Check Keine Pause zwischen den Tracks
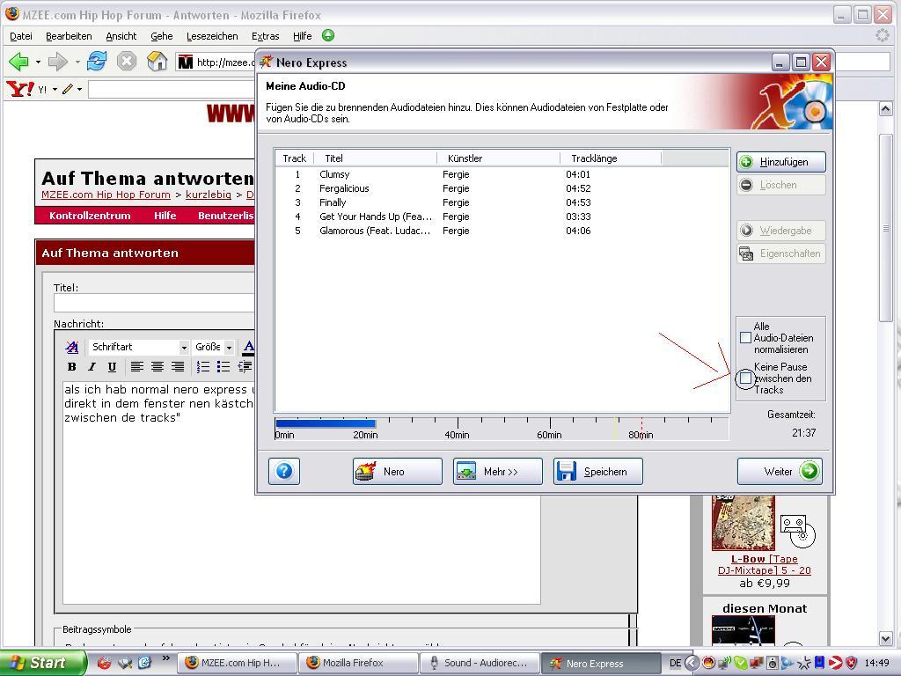Viewport: 901px width, 676px height. click(745, 378)
